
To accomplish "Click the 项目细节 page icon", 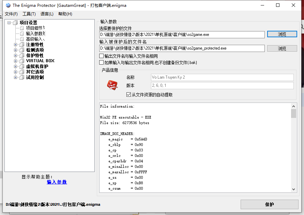I will click(22, 28).
